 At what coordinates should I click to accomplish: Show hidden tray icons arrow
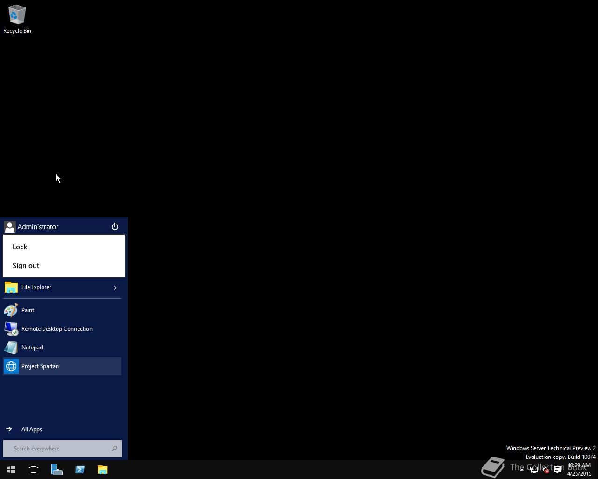point(522,470)
